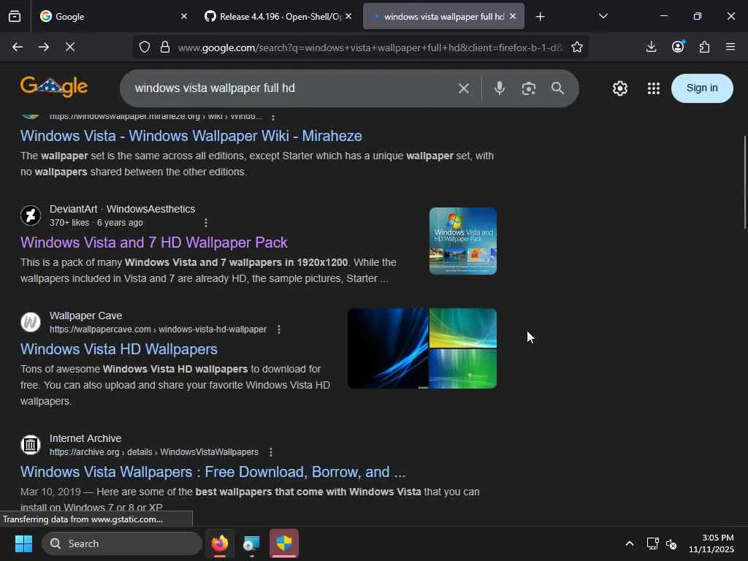The width and height of the screenshot is (748, 561).
Task: View site security padlock info
Action: 165,47
